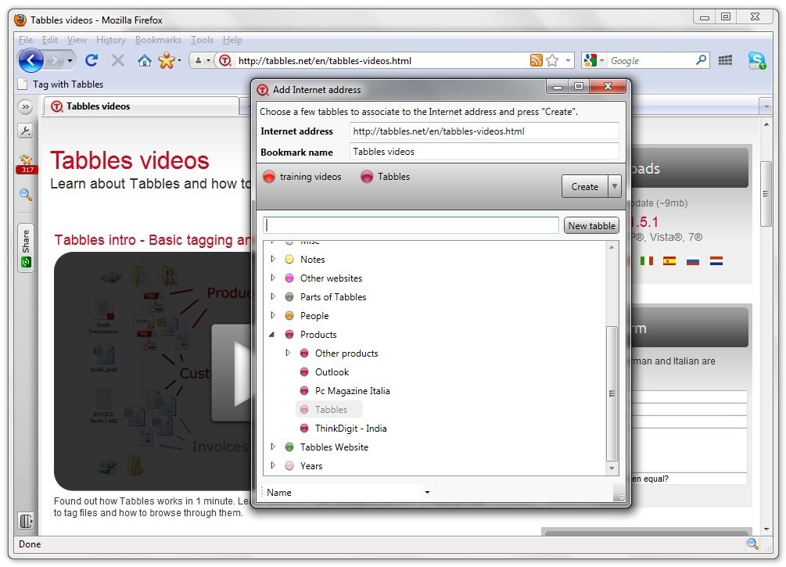This screenshot has height=567, width=786.
Task: Click the tabble search input field
Action: pos(411,225)
